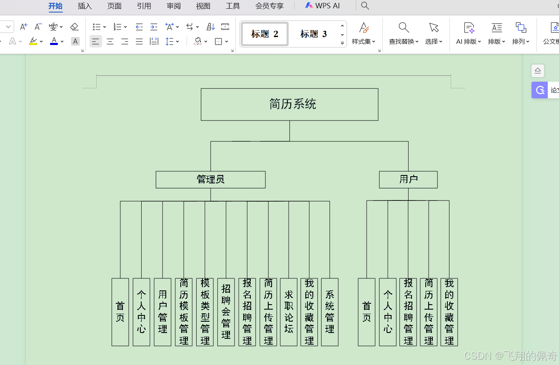559x365 pixels.
Task: Open 排版 typesetting menu
Action: coord(497,33)
